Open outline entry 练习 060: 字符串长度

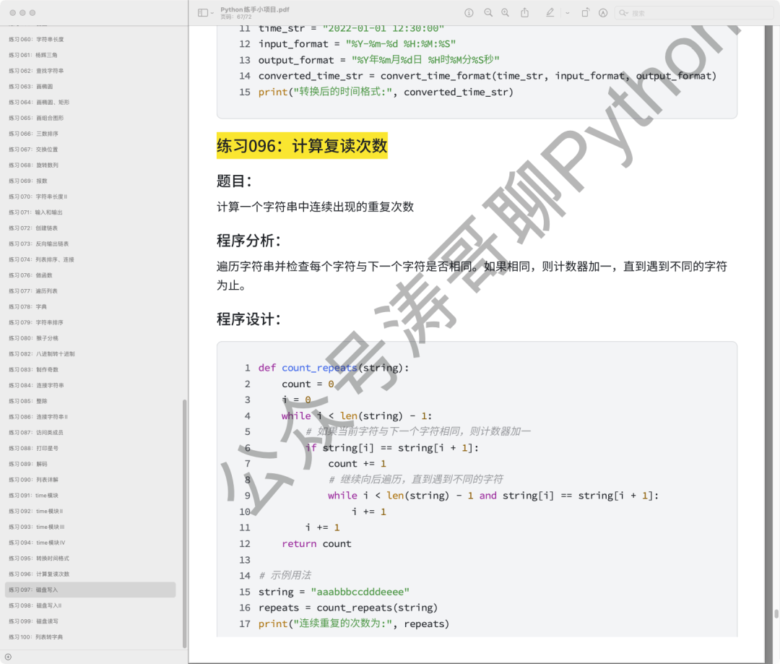36,39
